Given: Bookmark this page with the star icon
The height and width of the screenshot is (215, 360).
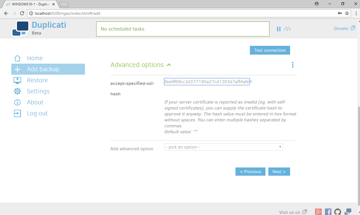Looking at the screenshot, I should click(347, 13).
